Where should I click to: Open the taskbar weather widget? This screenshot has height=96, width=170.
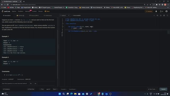coord(5,94)
